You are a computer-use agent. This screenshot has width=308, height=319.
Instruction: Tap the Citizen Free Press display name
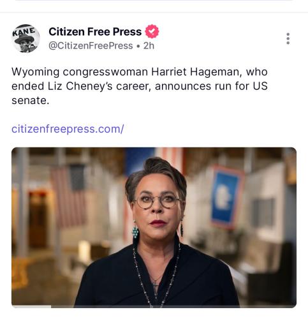click(x=95, y=32)
